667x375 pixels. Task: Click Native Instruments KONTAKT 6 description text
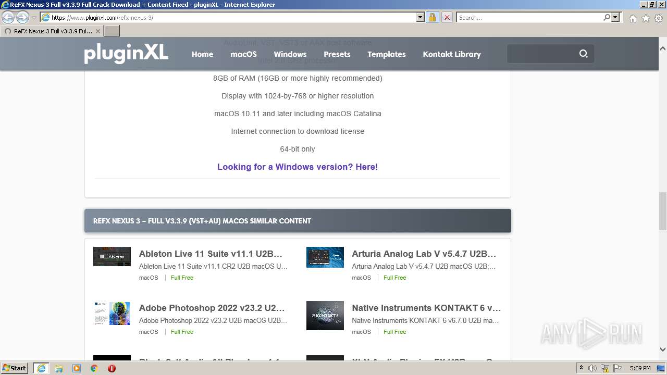coord(425,320)
